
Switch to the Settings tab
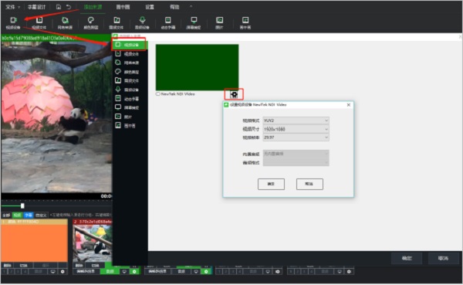(x=150, y=7)
